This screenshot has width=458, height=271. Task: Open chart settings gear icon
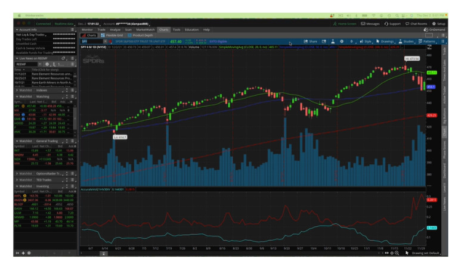[341, 41]
